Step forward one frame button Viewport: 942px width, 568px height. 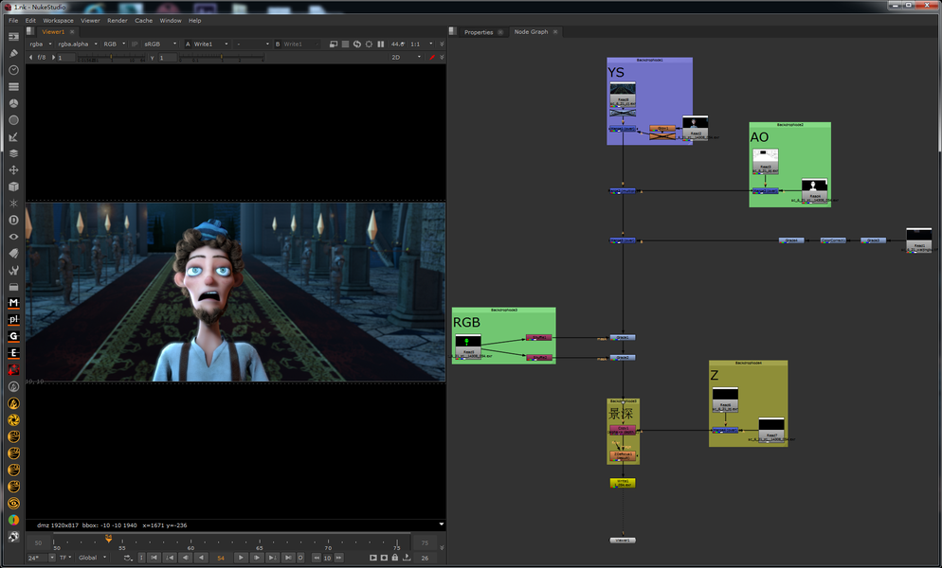(x=257, y=558)
